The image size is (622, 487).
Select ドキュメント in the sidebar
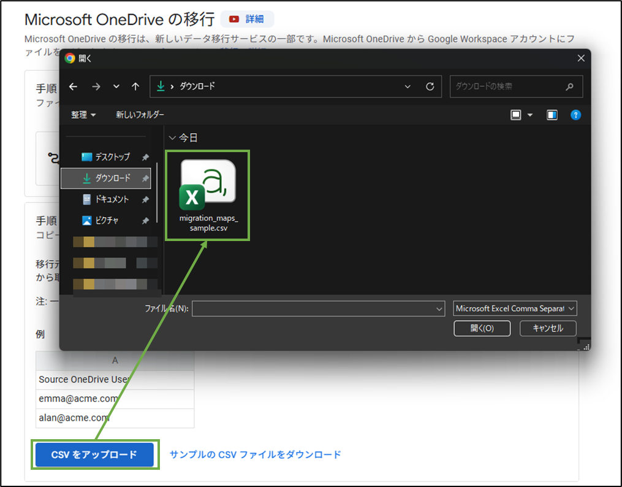pos(105,199)
